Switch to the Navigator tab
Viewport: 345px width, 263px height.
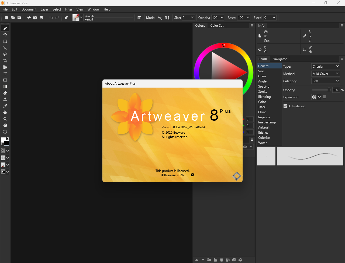pyautogui.click(x=280, y=59)
